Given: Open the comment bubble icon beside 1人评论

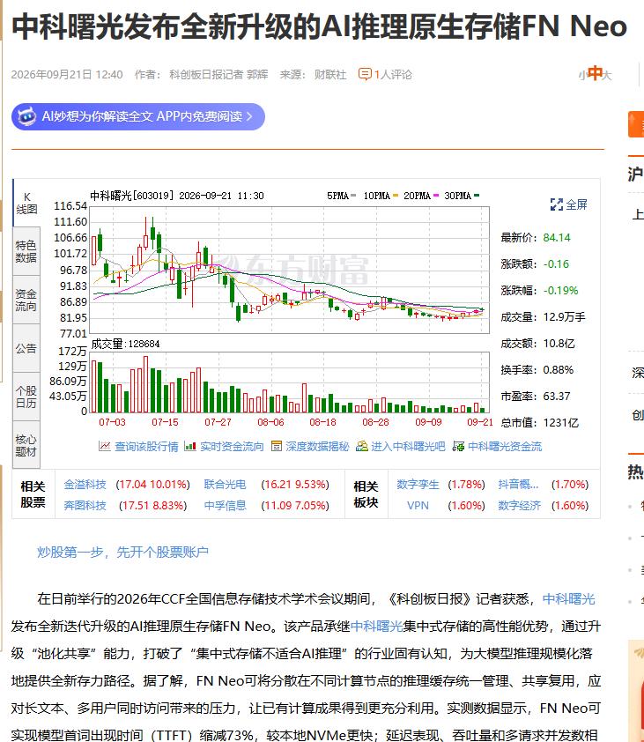Looking at the screenshot, I should coord(365,74).
